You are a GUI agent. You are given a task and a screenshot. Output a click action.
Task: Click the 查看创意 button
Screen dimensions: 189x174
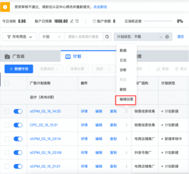pos(77,69)
